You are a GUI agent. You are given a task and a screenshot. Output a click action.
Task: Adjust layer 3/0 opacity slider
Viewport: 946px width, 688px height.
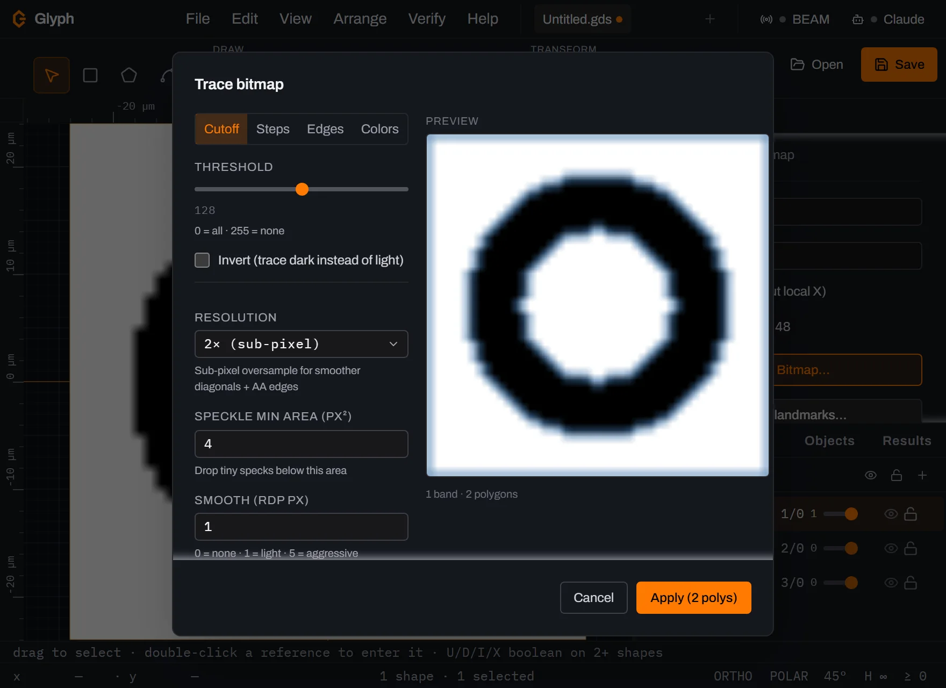click(x=841, y=583)
